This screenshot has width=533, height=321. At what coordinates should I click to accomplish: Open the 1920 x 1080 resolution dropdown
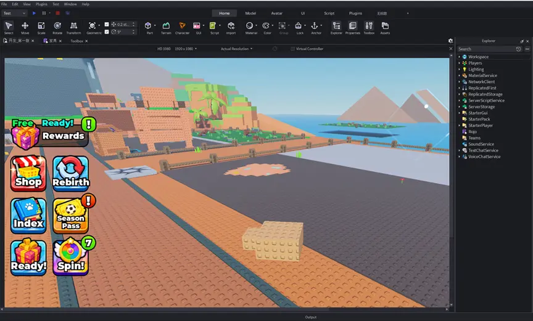[x=186, y=49]
